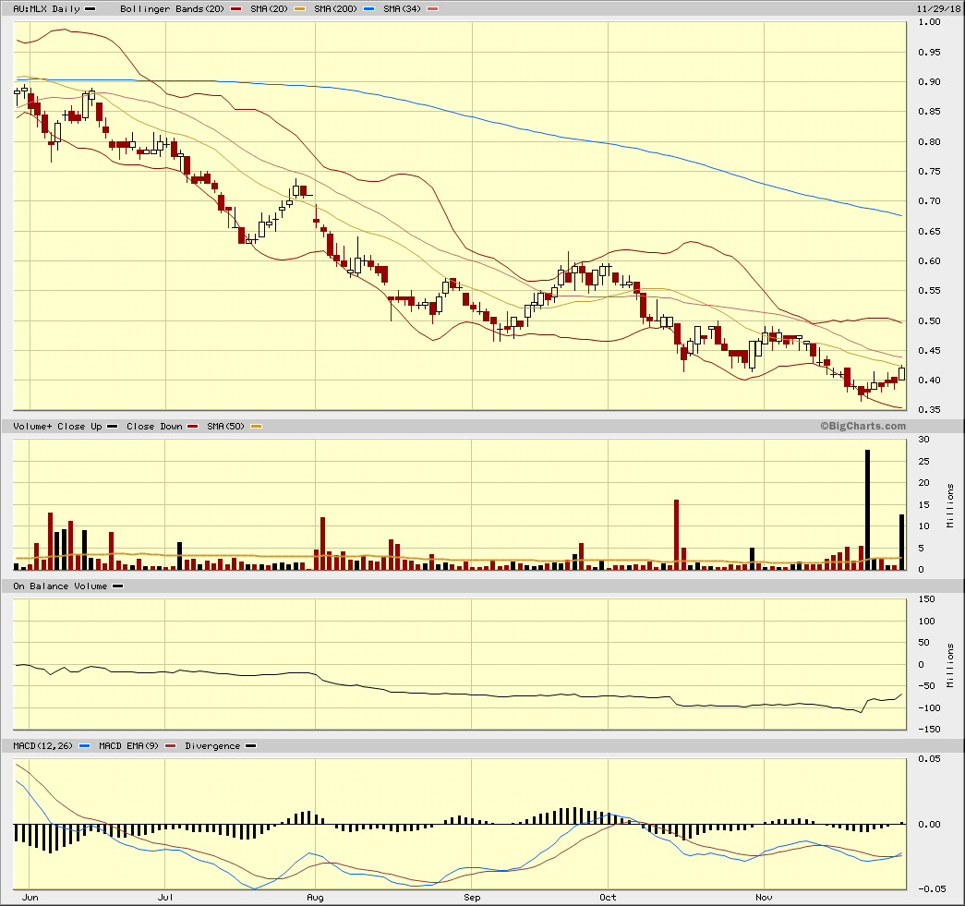The width and height of the screenshot is (965, 906).
Task: Click the blue SMA(200) legend swatch
Action: click(368, 9)
